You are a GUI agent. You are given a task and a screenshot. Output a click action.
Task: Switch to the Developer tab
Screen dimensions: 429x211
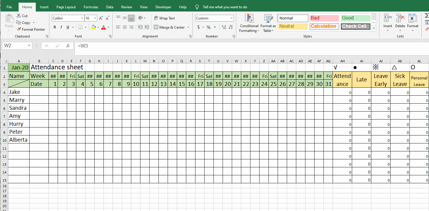point(163,7)
